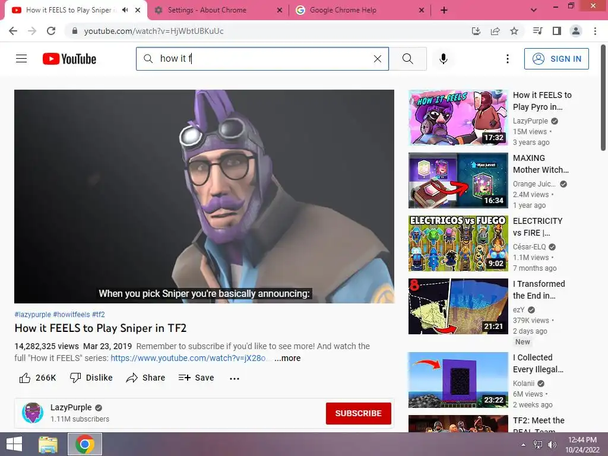This screenshot has width=608, height=456.
Task: Like the video (266K)
Action: [x=37, y=378]
